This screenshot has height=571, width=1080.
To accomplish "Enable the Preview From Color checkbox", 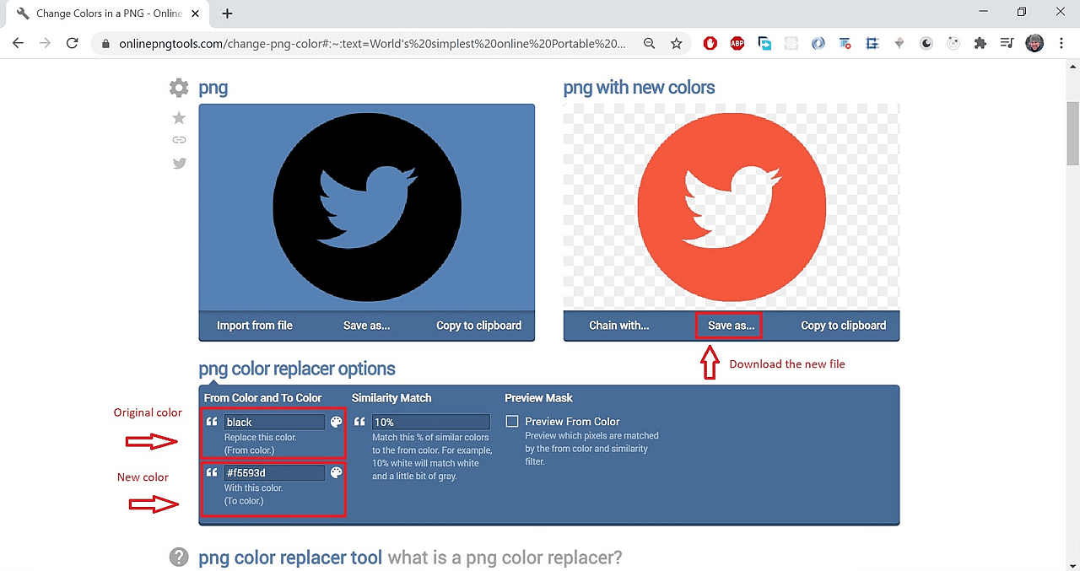I will coord(512,422).
